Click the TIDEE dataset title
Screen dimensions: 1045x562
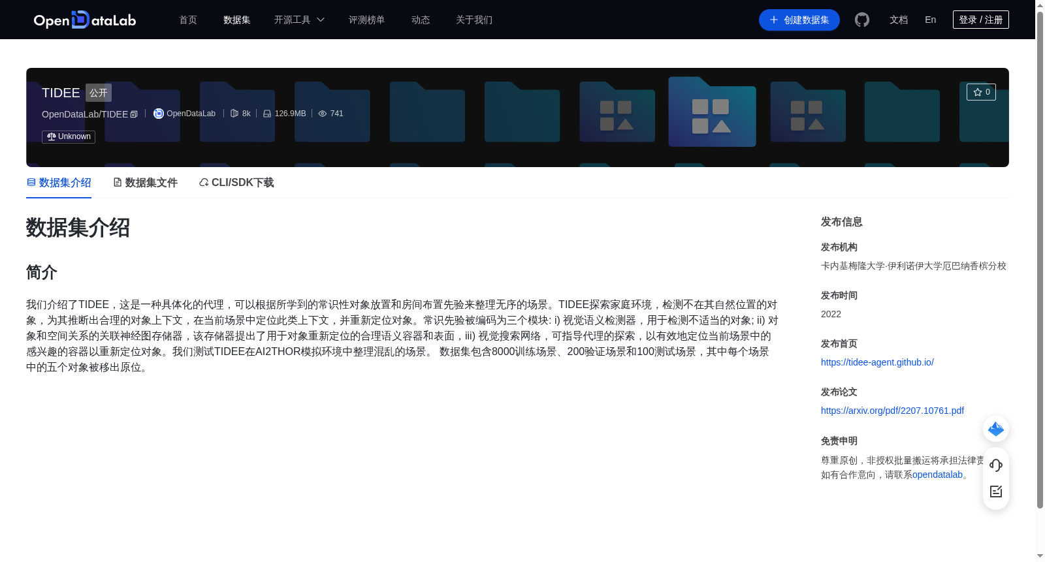[x=61, y=93]
